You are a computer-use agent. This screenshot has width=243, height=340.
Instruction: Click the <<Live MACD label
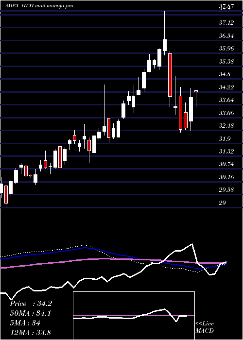coord(205,327)
